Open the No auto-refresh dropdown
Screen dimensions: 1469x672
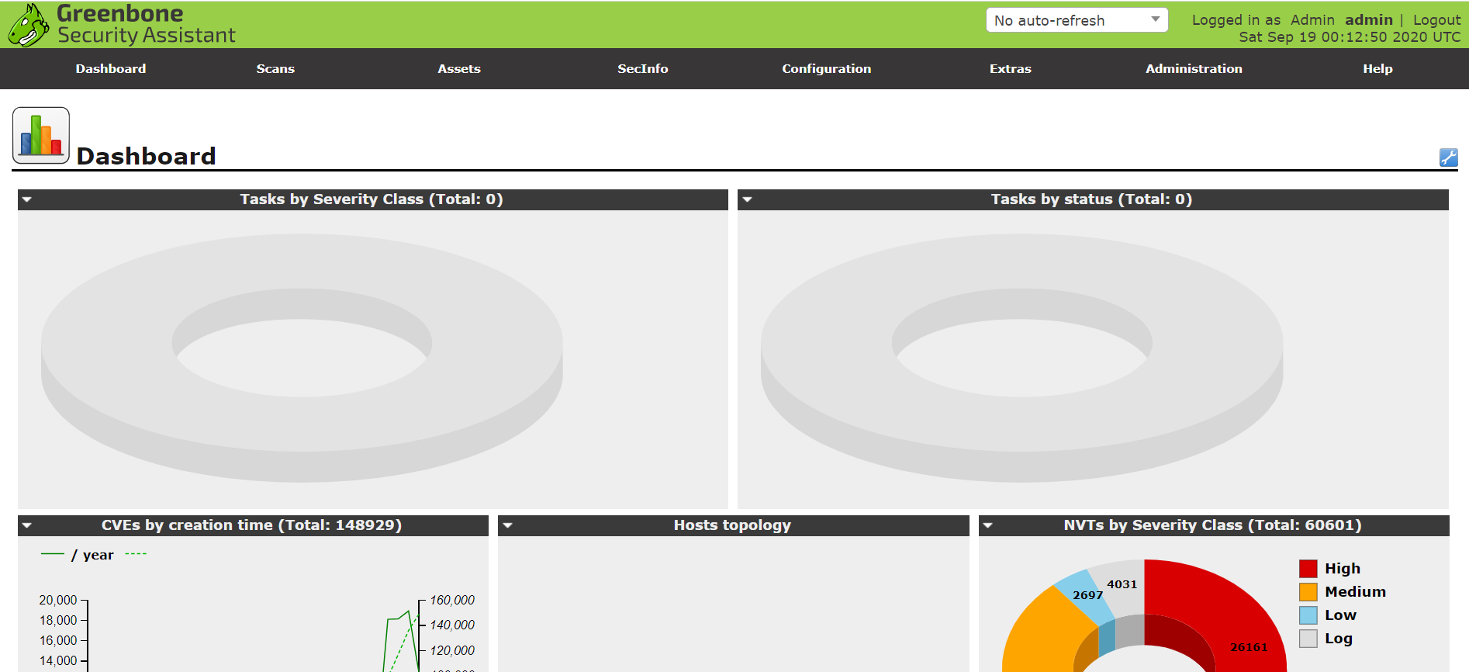point(1077,20)
